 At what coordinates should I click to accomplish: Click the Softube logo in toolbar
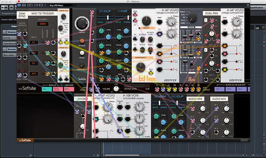(29, 88)
